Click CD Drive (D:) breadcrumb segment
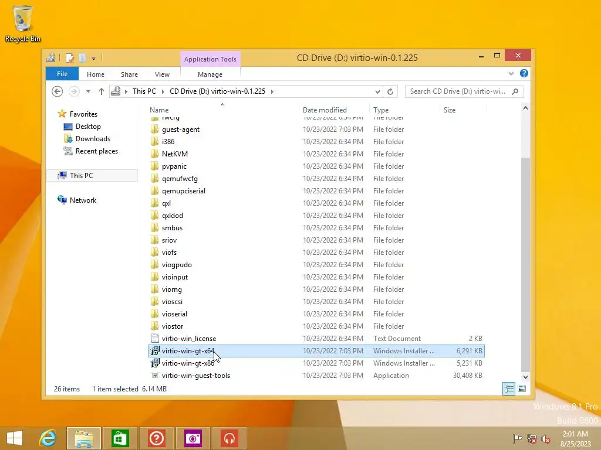Screen dimensions: 601x450 (x=217, y=91)
